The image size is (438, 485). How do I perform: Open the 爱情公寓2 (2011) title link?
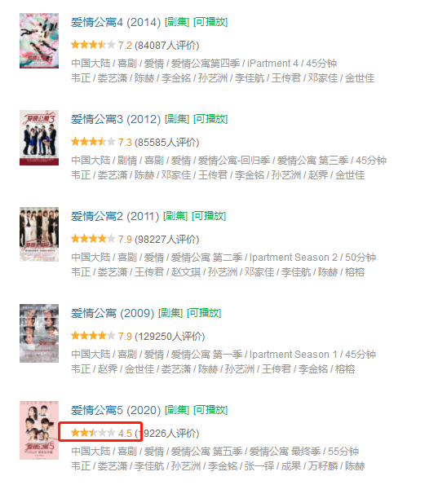tap(115, 216)
